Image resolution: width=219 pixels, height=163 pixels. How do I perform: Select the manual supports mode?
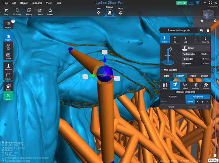click(x=175, y=86)
